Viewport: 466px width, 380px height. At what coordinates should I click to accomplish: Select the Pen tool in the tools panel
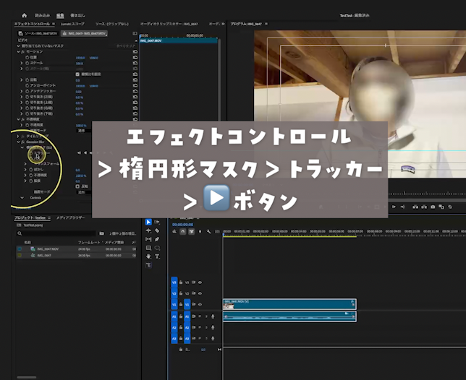pyautogui.click(x=157, y=239)
